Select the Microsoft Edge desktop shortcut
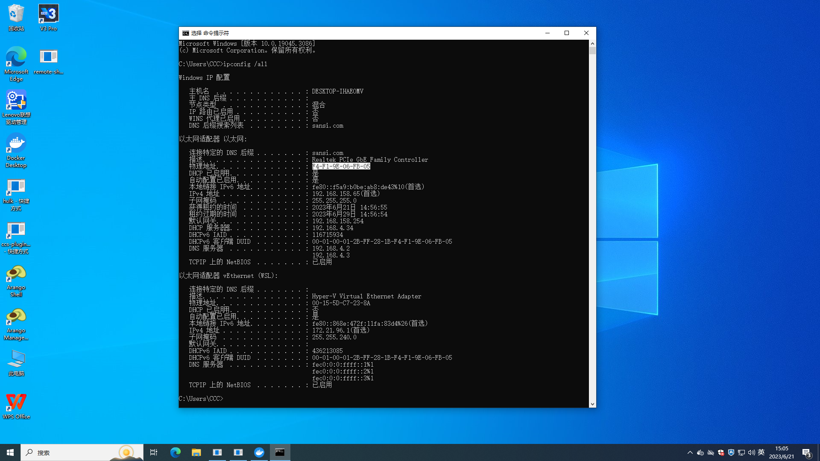Viewport: 820px width, 461px height. click(16, 64)
